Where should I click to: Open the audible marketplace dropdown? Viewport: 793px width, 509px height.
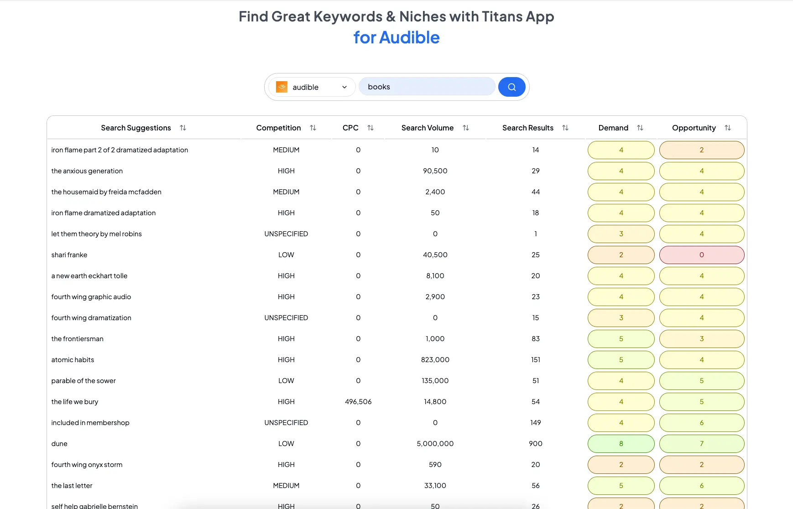pyautogui.click(x=312, y=87)
